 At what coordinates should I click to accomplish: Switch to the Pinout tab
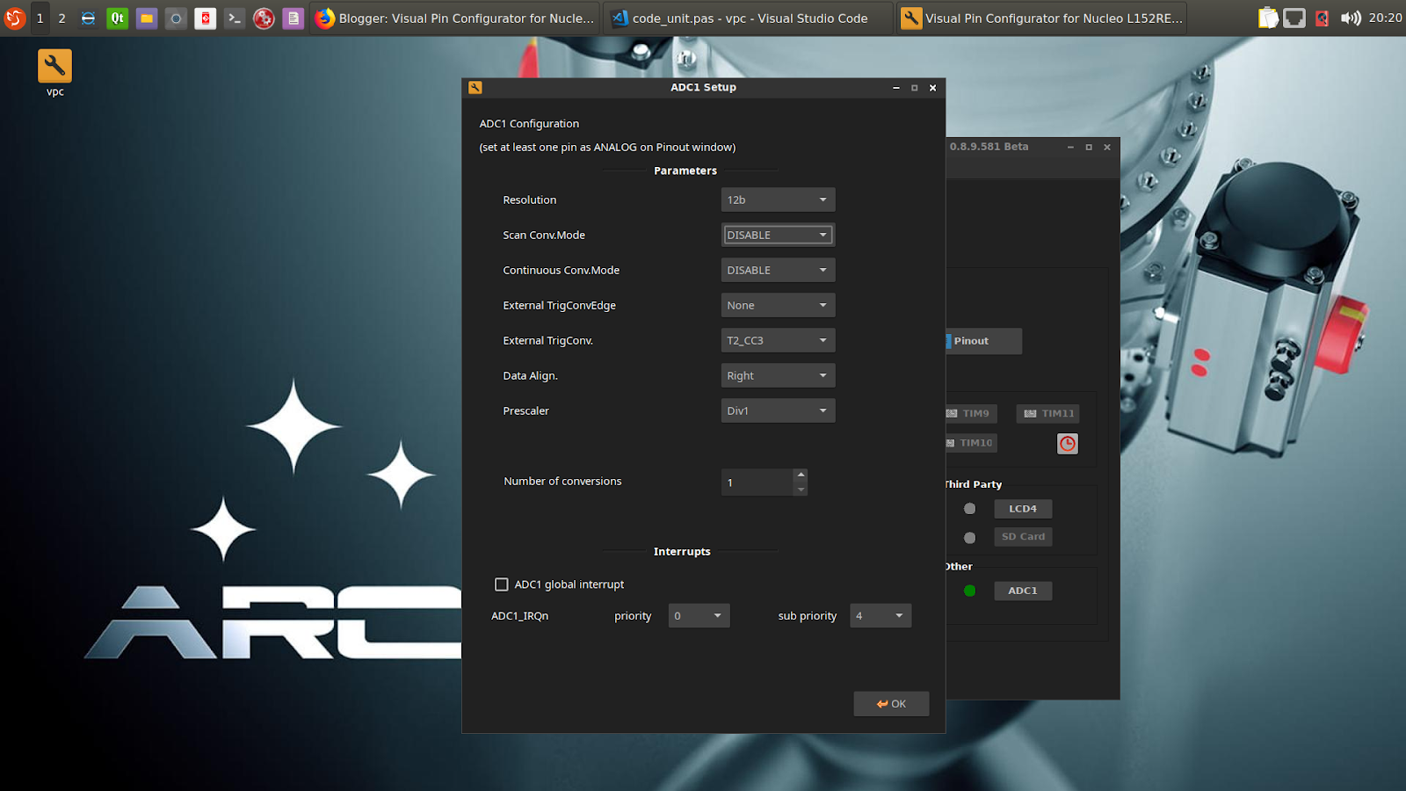pyautogui.click(x=982, y=341)
